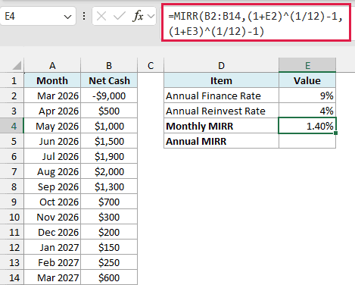The width and height of the screenshot is (355, 285).
Task: Select column D header
Action: pyautogui.click(x=221, y=65)
